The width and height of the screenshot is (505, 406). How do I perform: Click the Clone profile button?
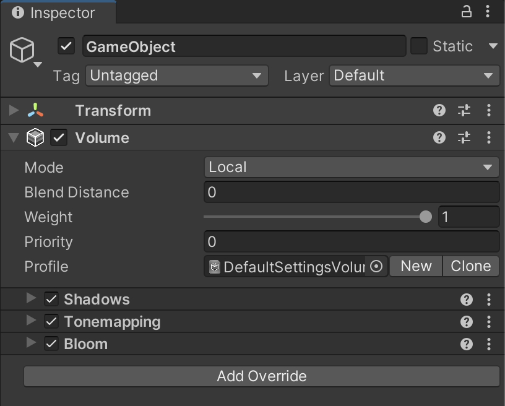click(x=470, y=266)
